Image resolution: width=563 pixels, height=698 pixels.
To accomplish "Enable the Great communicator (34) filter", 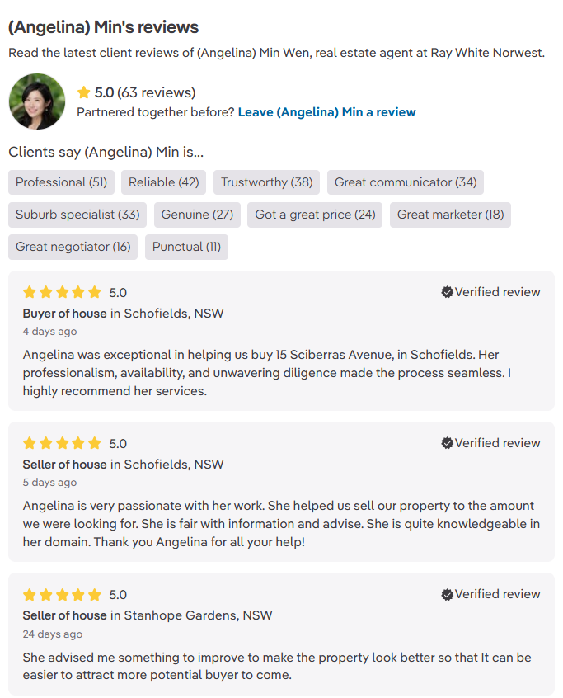I will click(405, 182).
